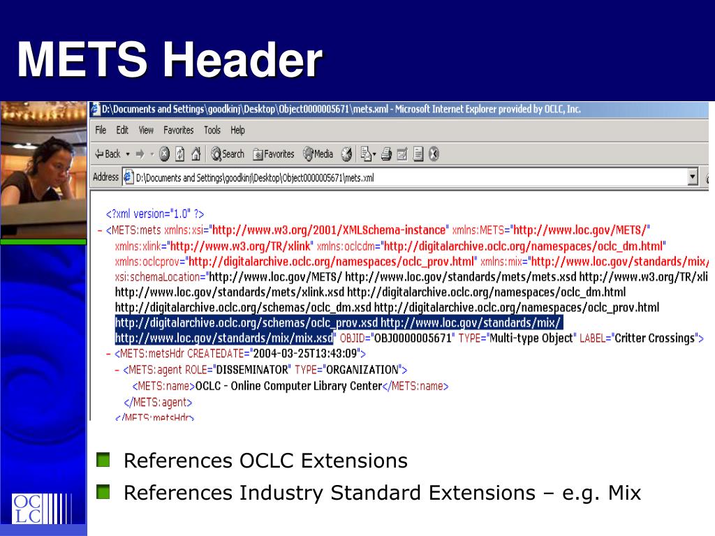Go to Home page icon
The image size is (715, 536).
pyautogui.click(x=196, y=154)
